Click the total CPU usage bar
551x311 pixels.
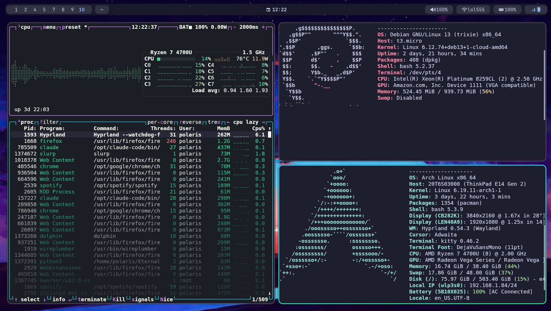[176, 59]
